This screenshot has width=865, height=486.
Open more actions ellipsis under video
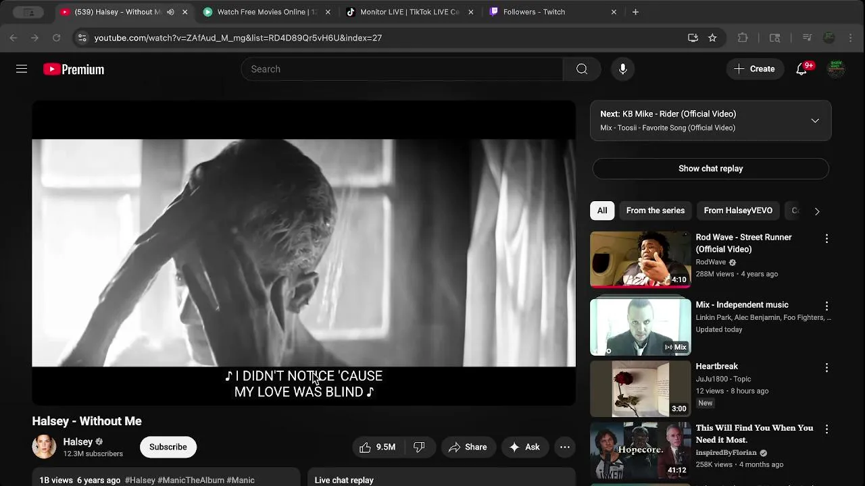point(565,447)
